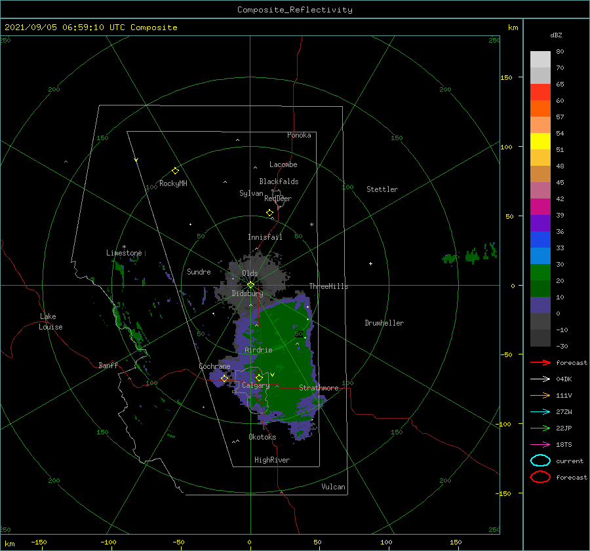Click the Ponoka town label
The height and width of the screenshot is (551, 590).
point(299,135)
